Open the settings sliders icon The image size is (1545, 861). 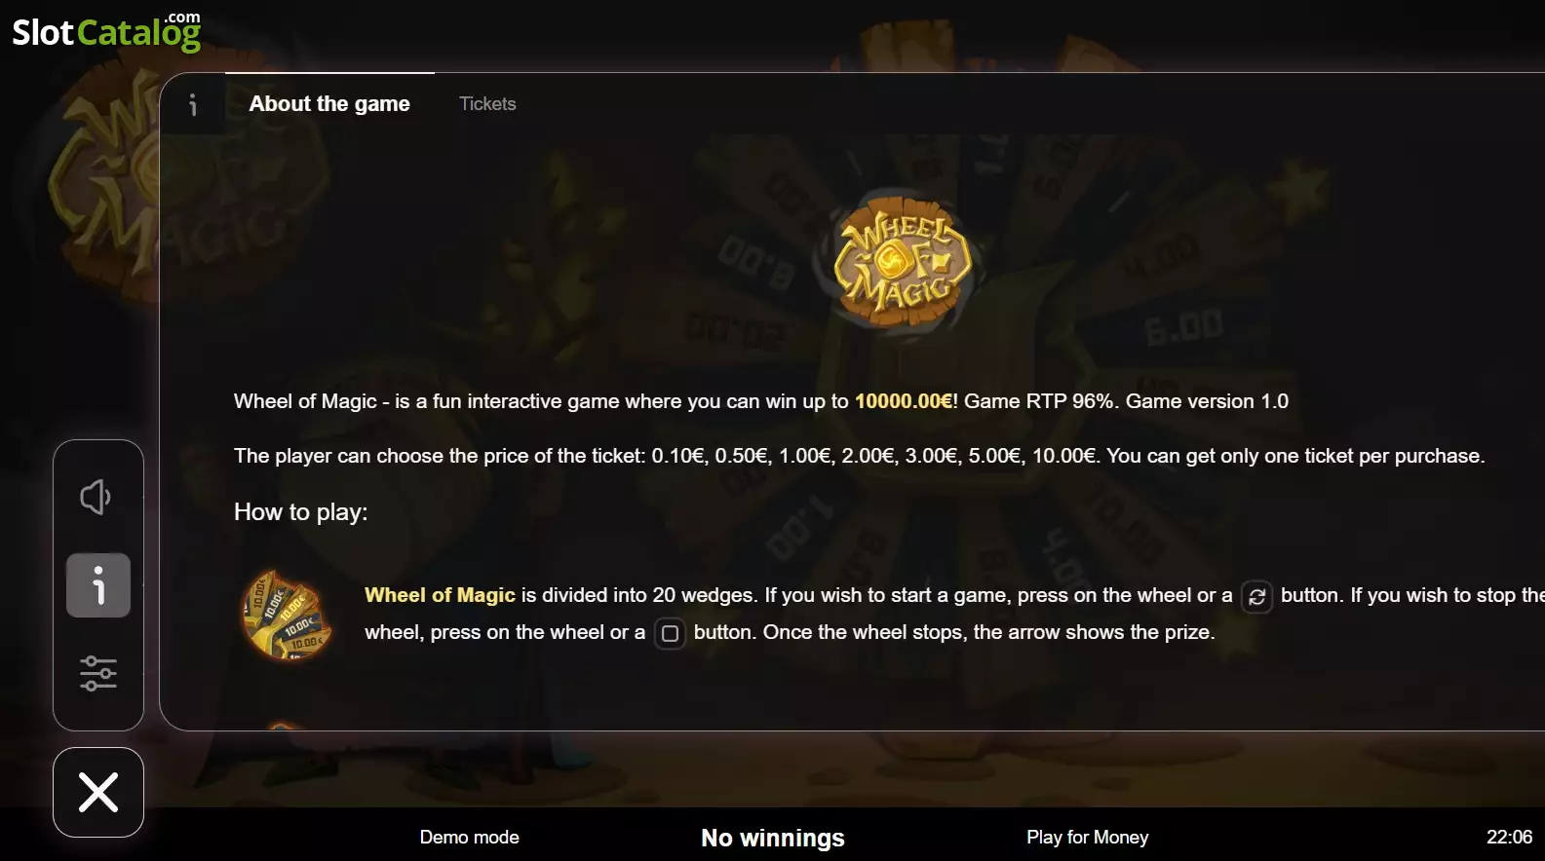tap(98, 673)
